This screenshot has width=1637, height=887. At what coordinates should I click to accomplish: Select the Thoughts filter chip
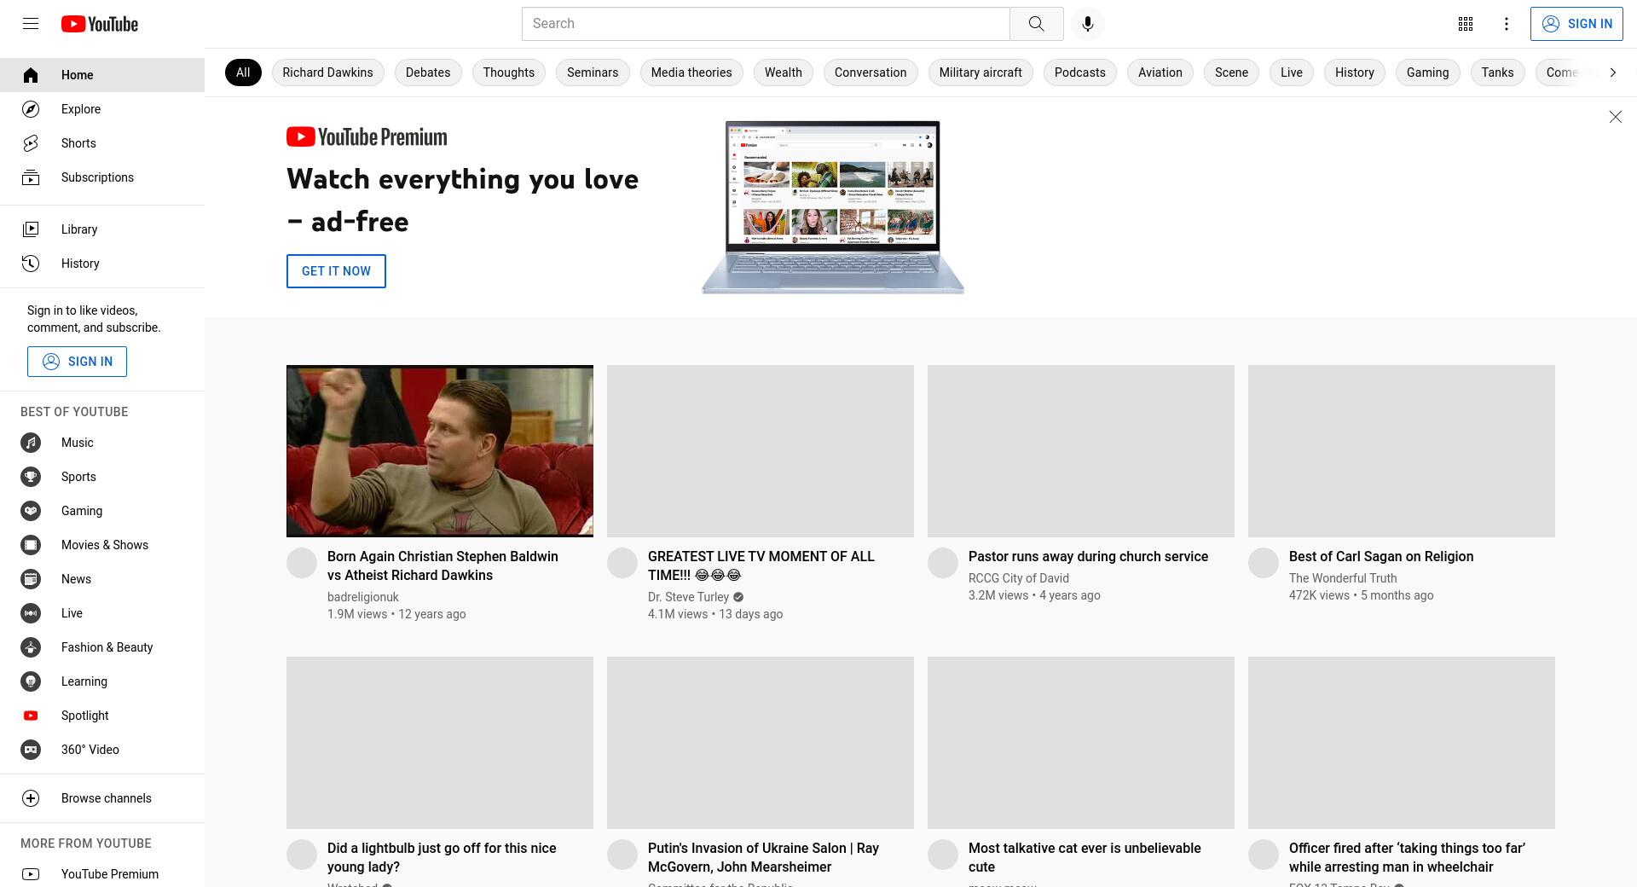509,72
